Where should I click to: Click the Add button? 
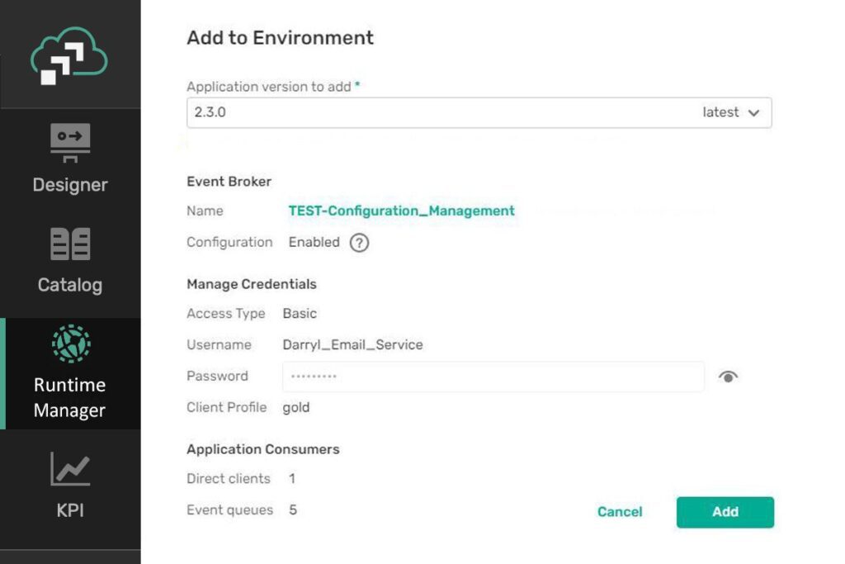725,512
